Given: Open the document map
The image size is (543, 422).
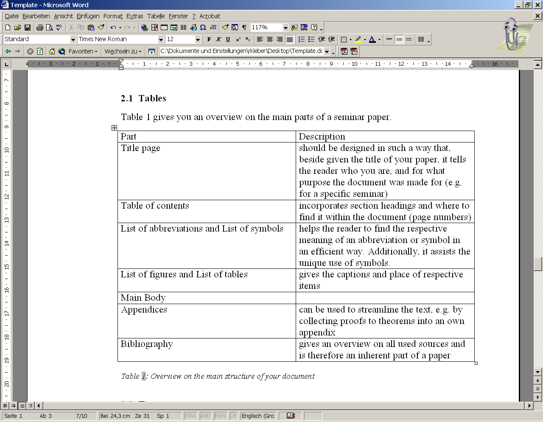Looking at the screenshot, I should pyautogui.click(x=235, y=28).
